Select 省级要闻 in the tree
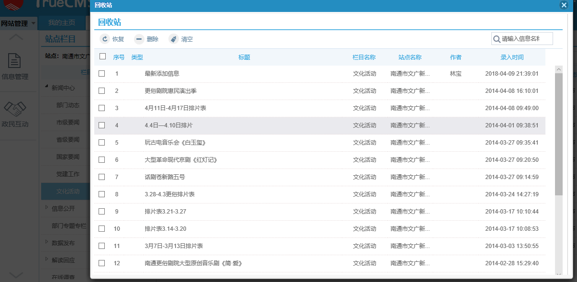The height and width of the screenshot is (282, 577). [68, 140]
